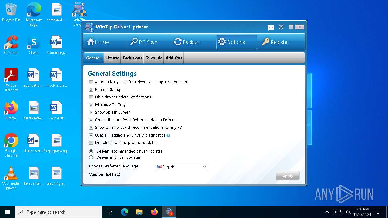Select application document on desktop
This screenshot has height=218, width=388.
[34, 78]
